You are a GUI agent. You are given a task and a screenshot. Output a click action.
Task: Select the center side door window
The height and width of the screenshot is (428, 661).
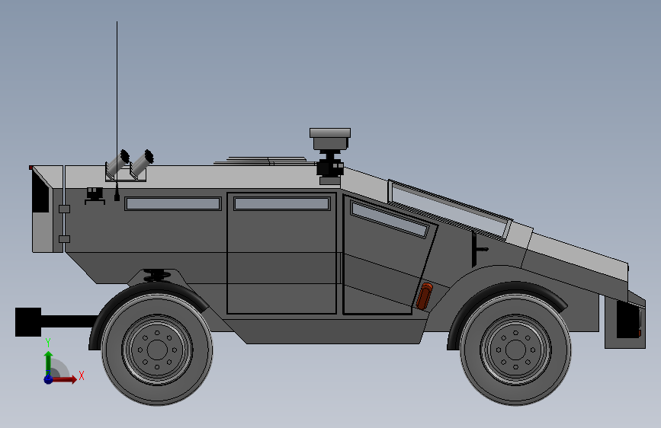point(281,204)
